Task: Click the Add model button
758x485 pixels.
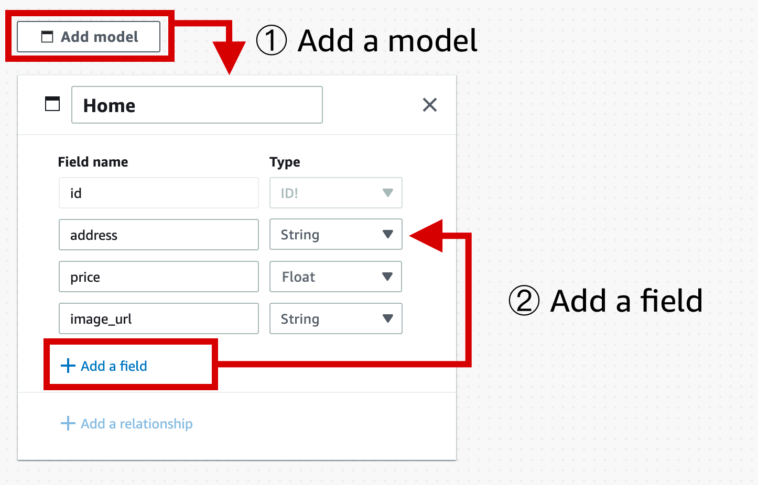Action: 89,37
